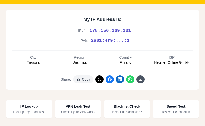
Task: Open the IP Lookup card
Action: pos(29,109)
